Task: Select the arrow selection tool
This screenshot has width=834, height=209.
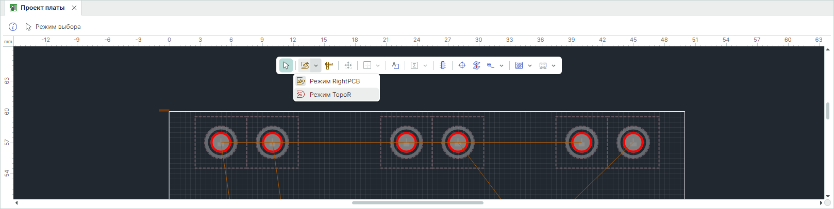Action: coord(286,65)
